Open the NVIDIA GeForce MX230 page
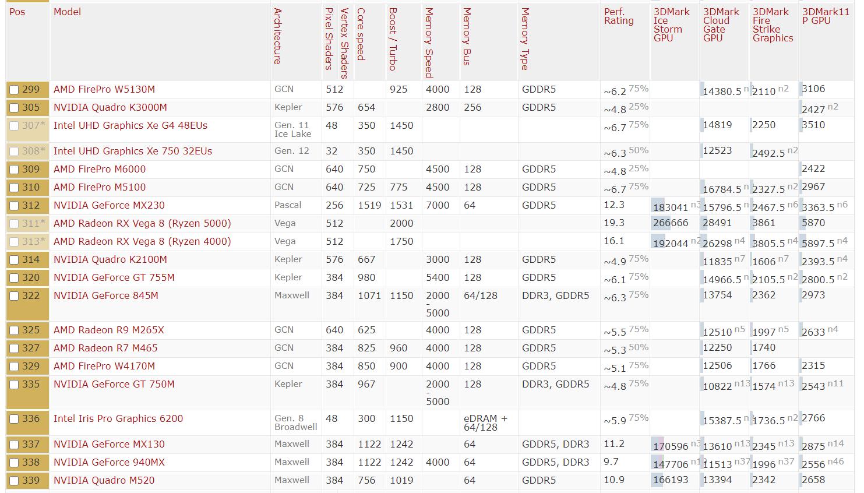 109,205
